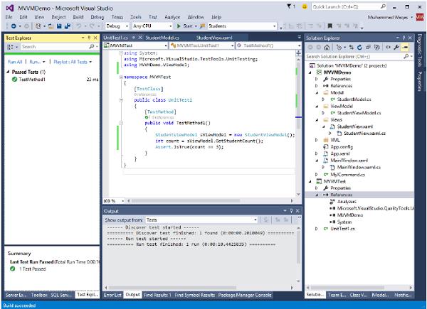Screen dimensions: 427x309
Task: Toggle Preview Selected Items in Solution Explorer
Action: 404,47
